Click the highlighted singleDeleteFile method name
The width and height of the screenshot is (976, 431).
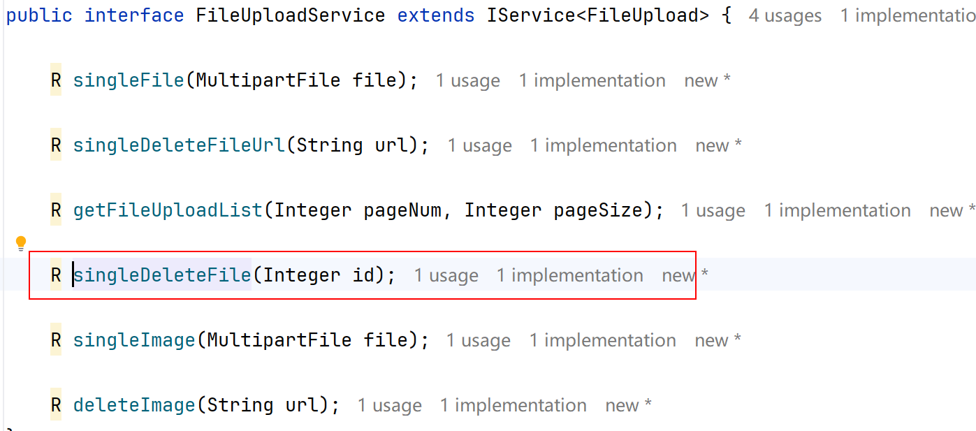pos(162,275)
